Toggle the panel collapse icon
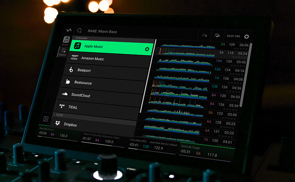 pyautogui.click(x=46, y=119)
